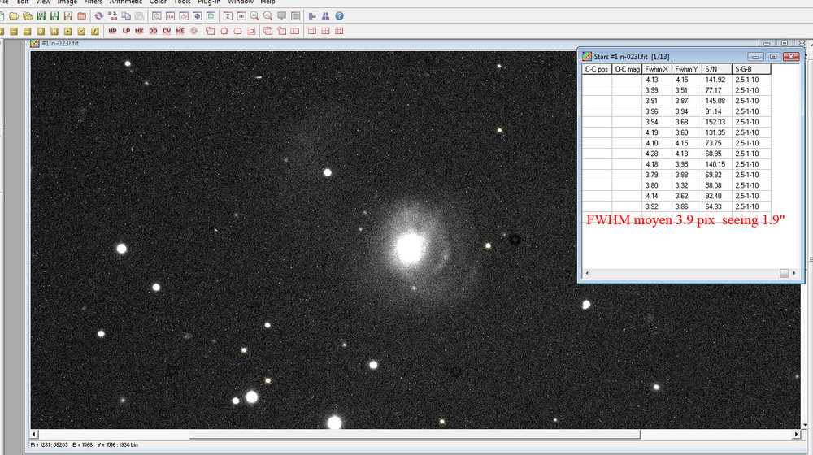The height and width of the screenshot is (455, 813).
Task: Click the open multiple folders icon
Action: (x=28, y=16)
